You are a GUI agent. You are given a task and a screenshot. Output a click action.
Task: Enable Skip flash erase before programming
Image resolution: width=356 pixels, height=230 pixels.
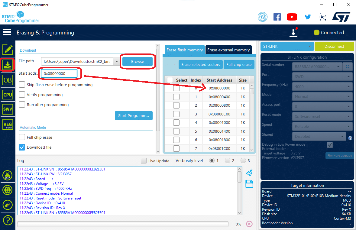pyautogui.click(x=22, y=84)
